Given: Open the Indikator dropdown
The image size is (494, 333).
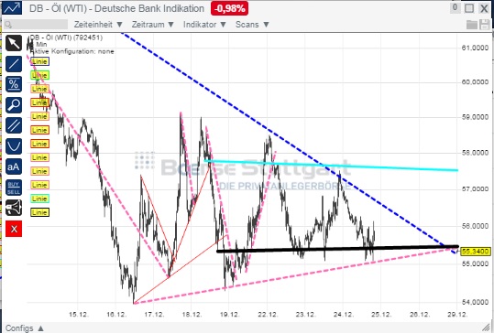Looking at the screenshot, I should [x=204, y=25].
